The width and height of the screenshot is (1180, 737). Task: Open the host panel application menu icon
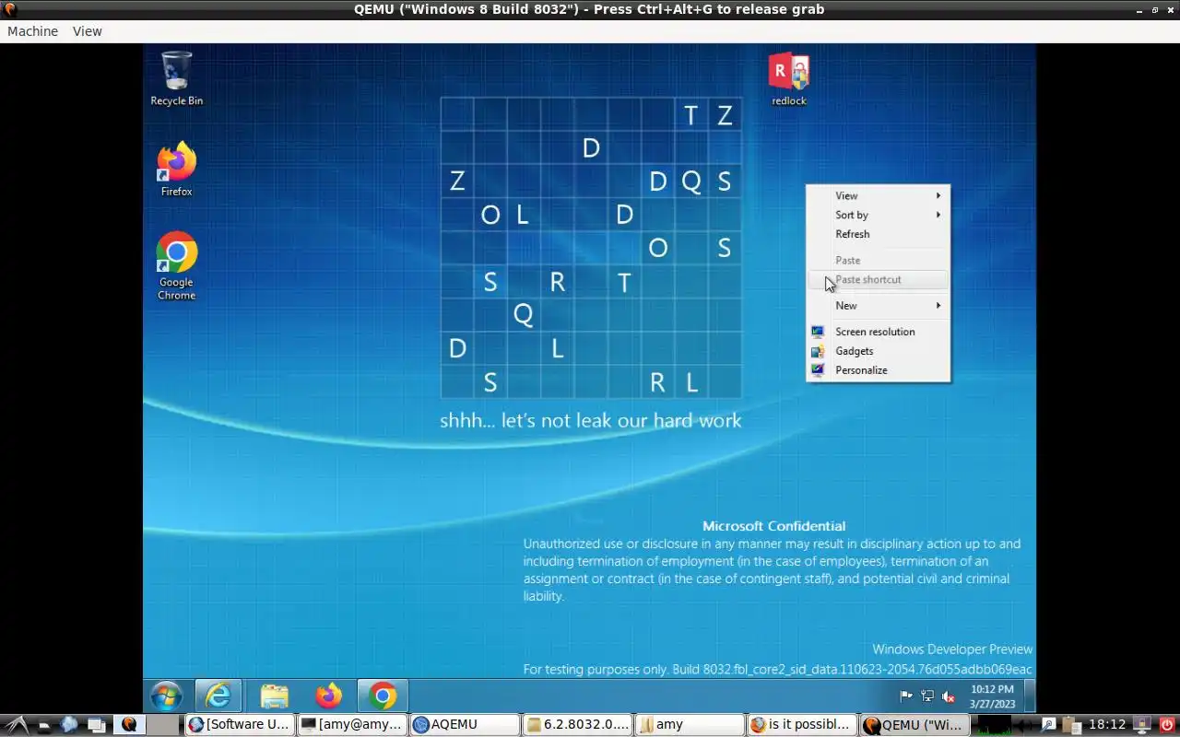(x=18, y=725)
